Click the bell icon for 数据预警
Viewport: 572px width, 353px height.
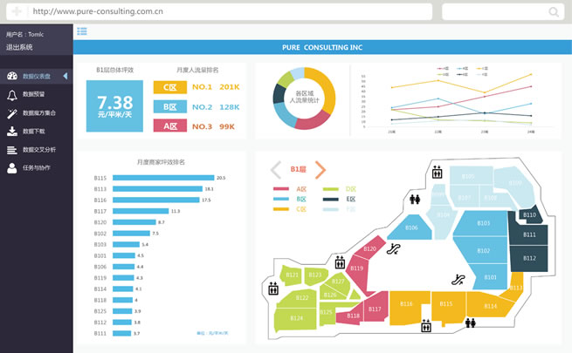tap(12, 94)
